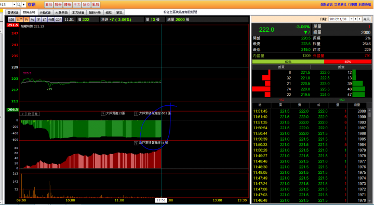Go to previous date with left arrow
Image resolution: width=374 pixels, height=205 pixels.
coord(356,19)
